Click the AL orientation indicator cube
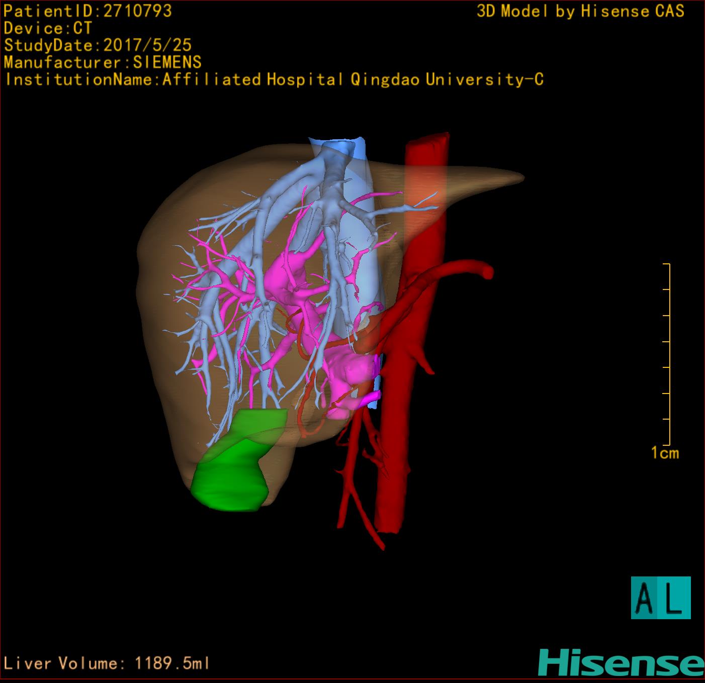Image resolution: width=705 pixels, height=683 pixels. pos(661,598)
